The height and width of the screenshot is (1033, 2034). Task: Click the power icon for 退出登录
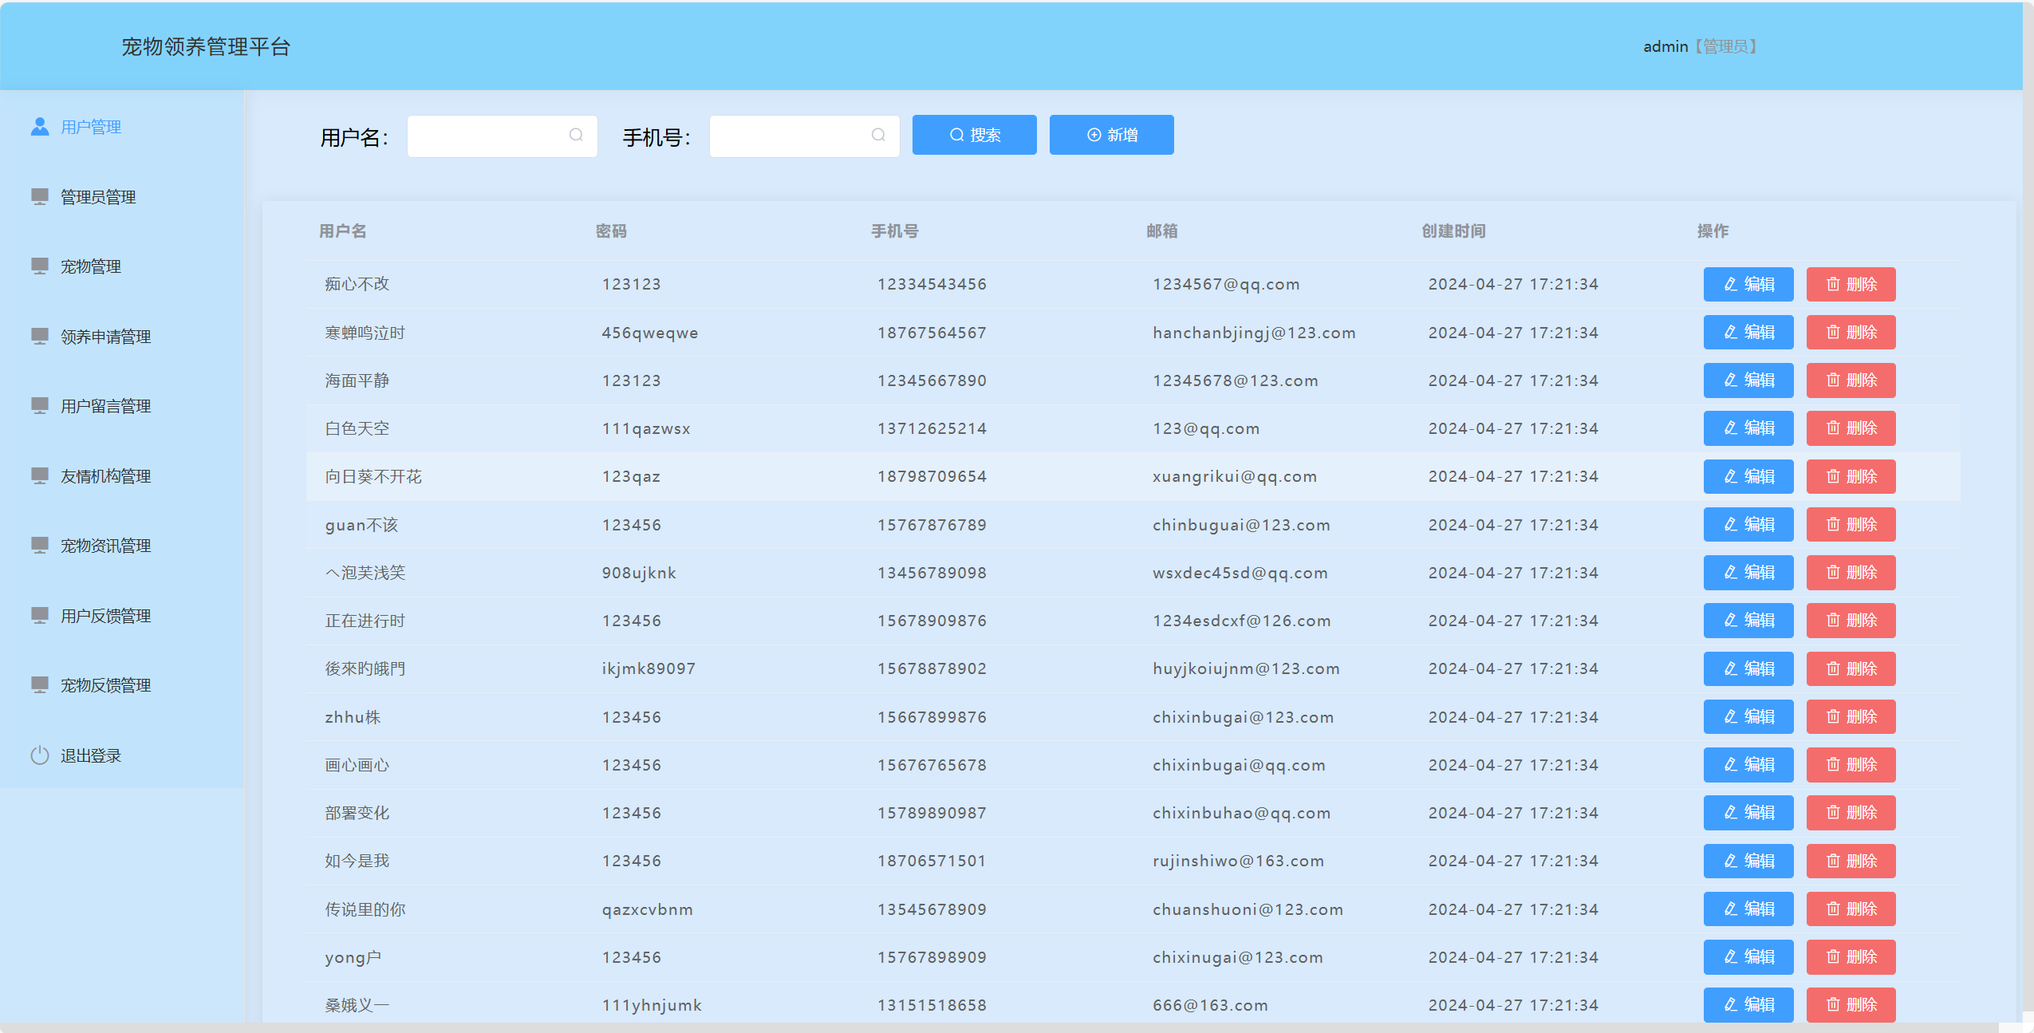point(40,755)
